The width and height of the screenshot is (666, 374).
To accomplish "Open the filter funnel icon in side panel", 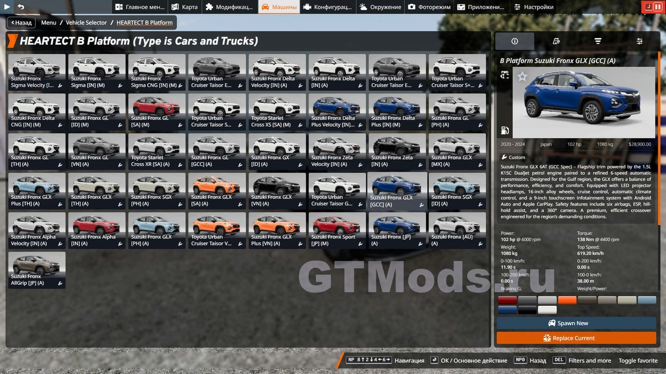I will 598,41.
